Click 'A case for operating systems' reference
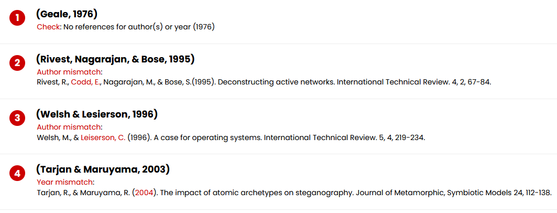Image resolution: width=557 pixels, height=213 pixels. (209, 137)
